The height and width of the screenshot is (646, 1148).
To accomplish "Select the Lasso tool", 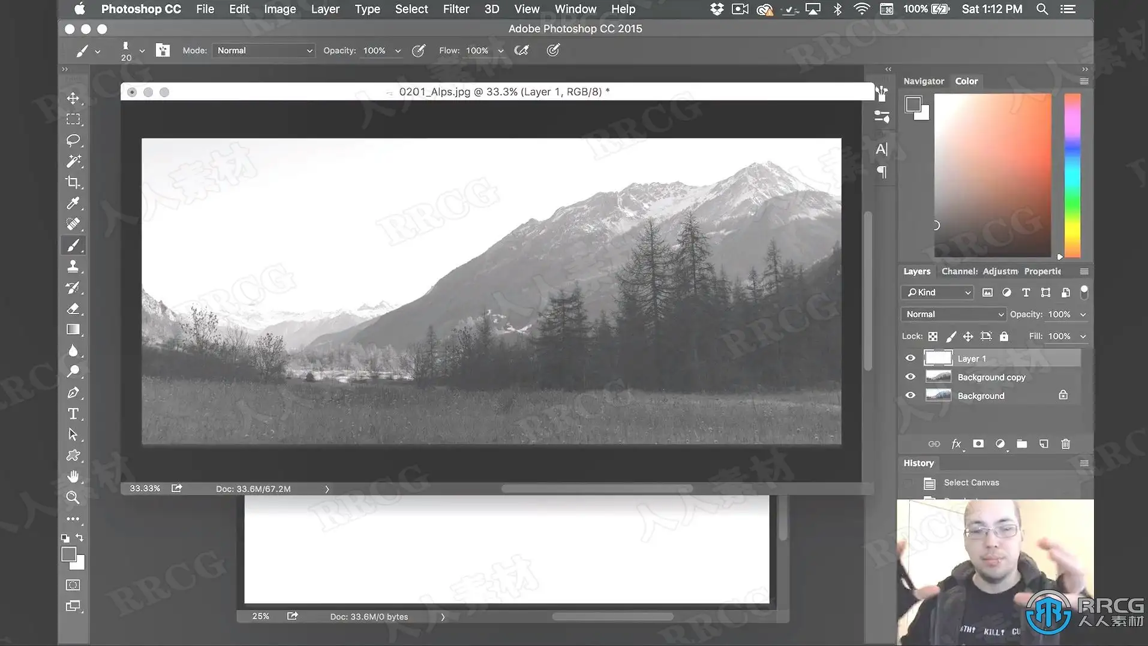I will (73, 140).
